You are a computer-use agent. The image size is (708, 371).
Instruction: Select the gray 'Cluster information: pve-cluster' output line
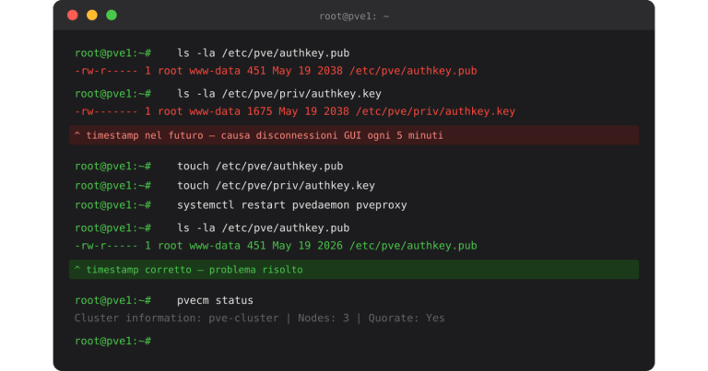tap(260, 319)
